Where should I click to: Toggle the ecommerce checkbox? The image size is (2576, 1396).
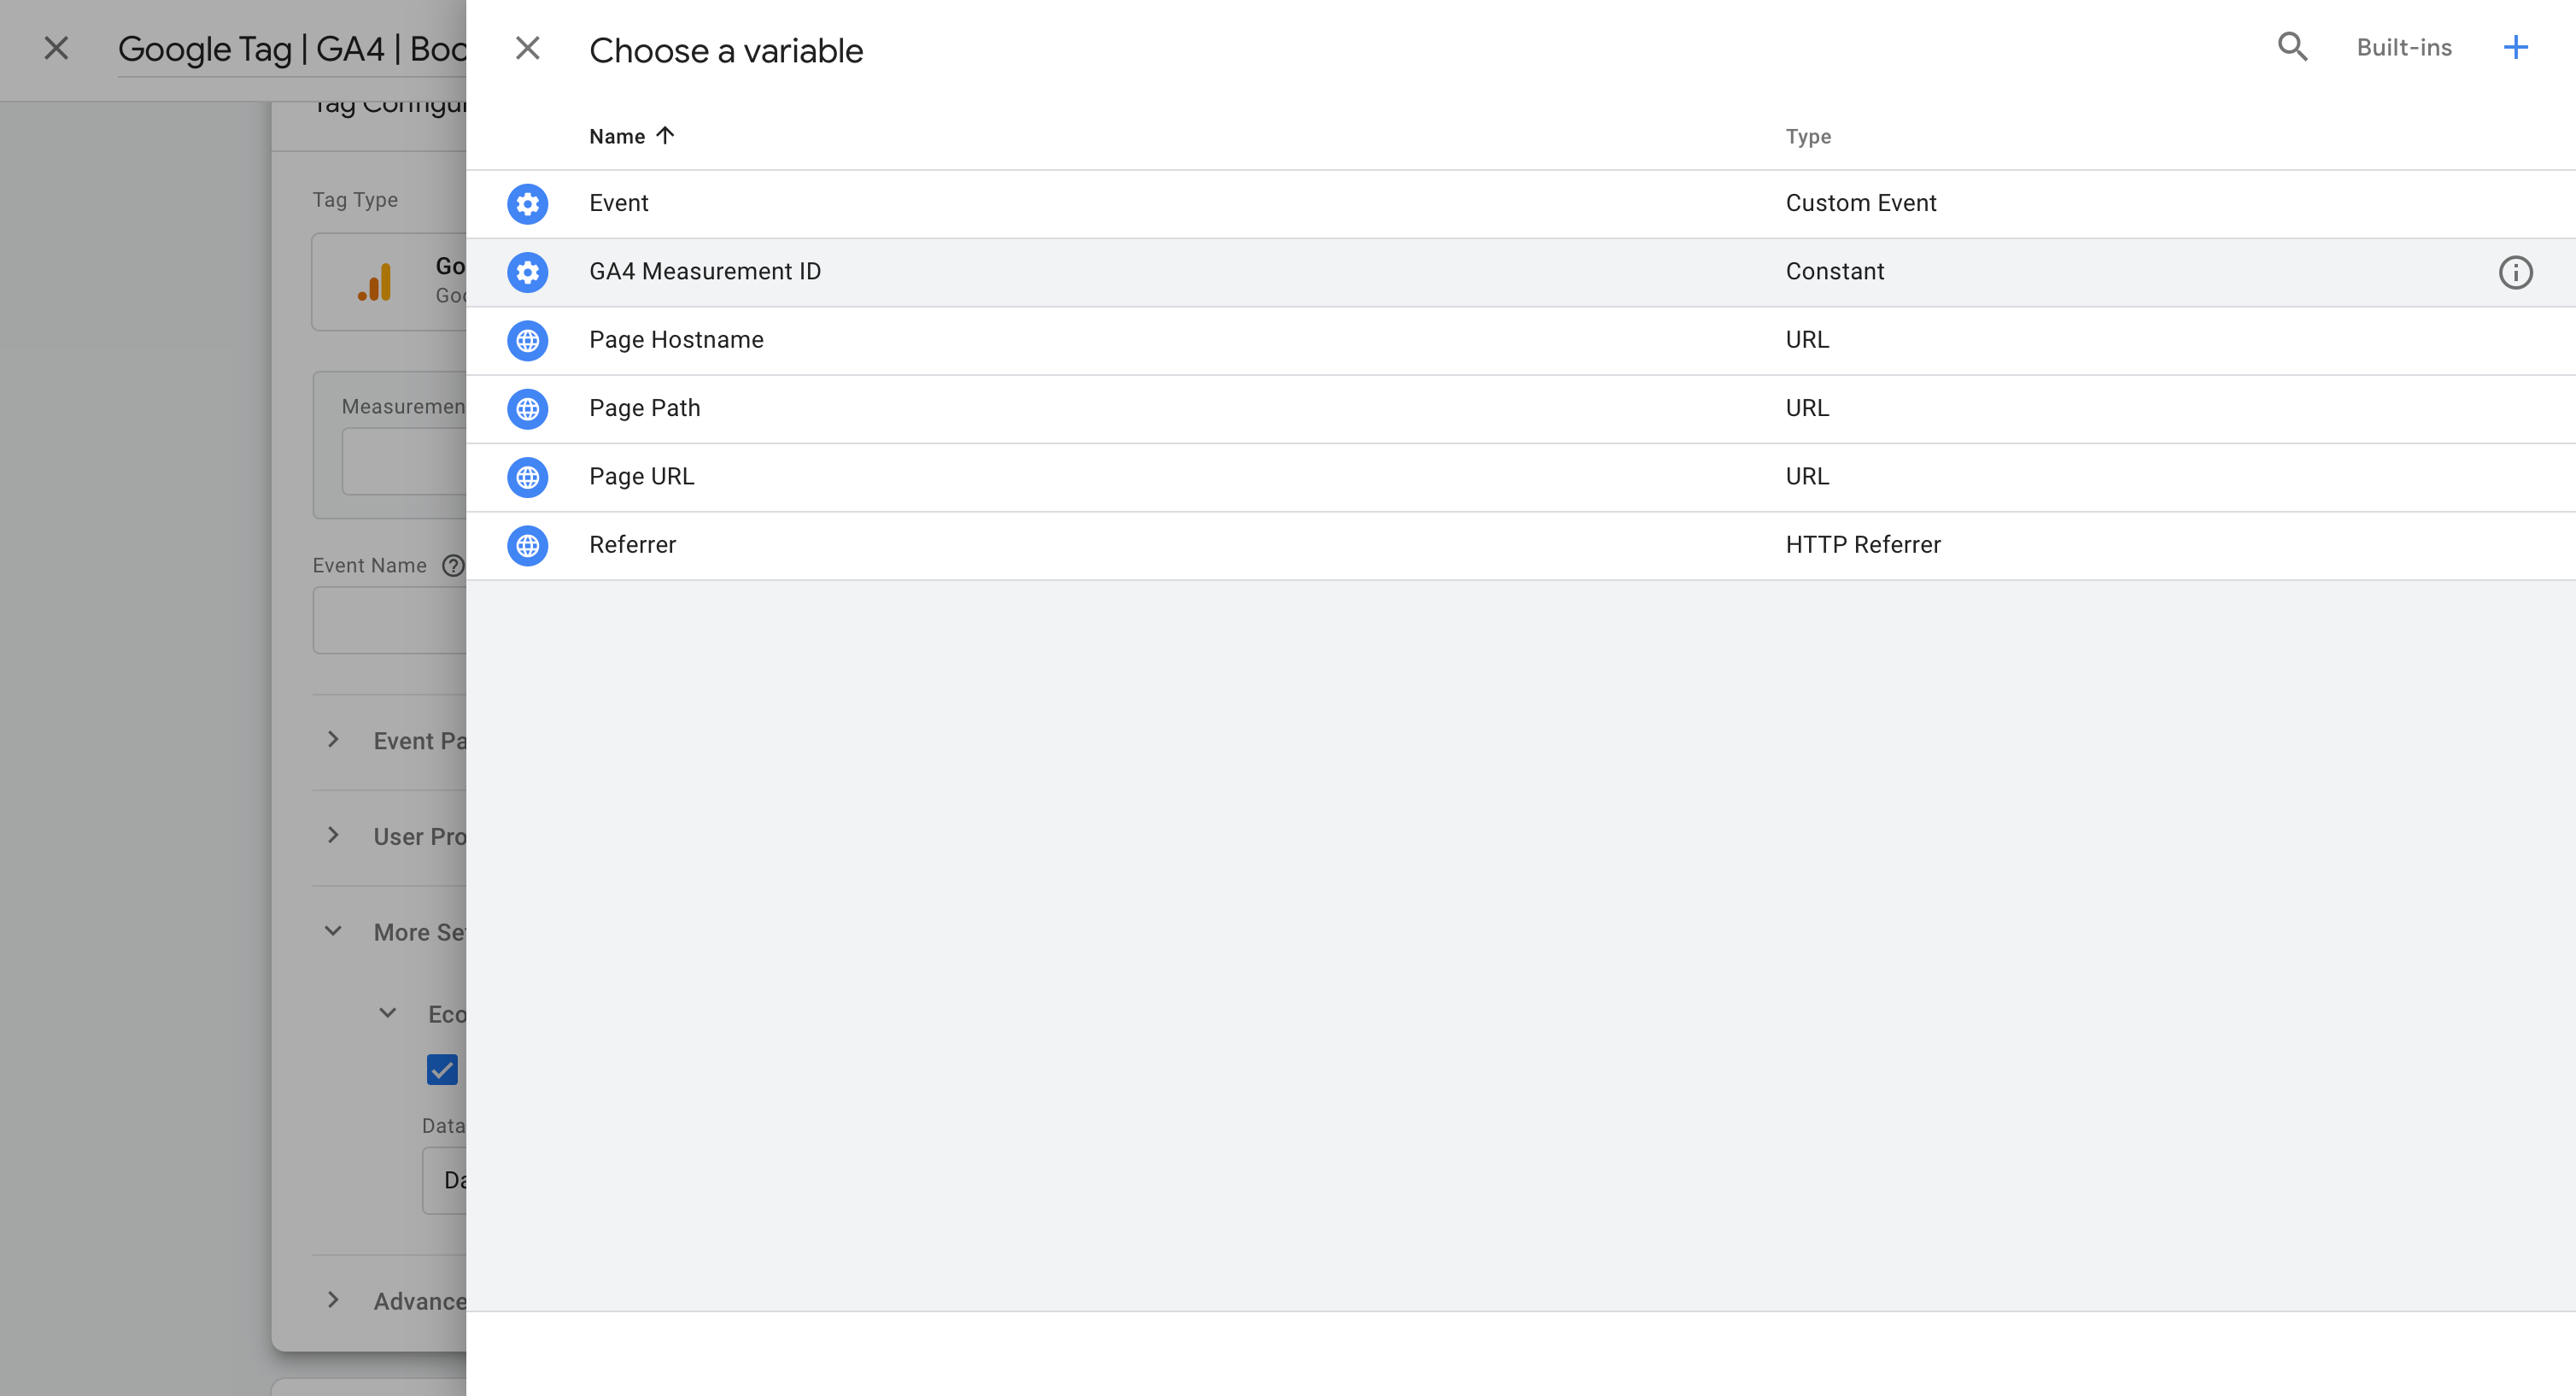[x=442, y=1070]
